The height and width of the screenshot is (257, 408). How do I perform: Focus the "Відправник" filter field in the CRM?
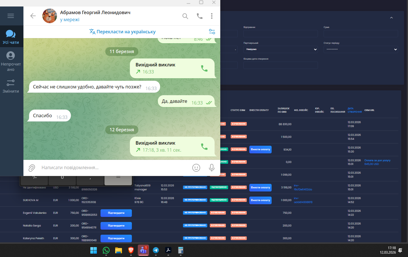click(280, 34)
